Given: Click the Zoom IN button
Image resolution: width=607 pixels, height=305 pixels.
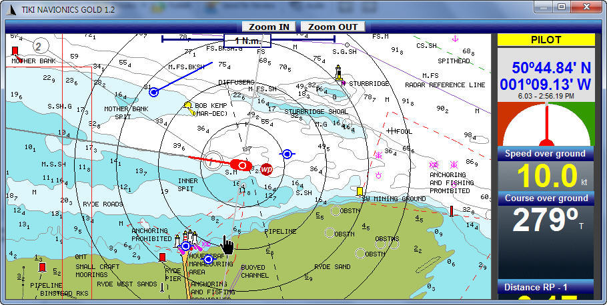Looking at the screenshot, I should tap(269, 27).
